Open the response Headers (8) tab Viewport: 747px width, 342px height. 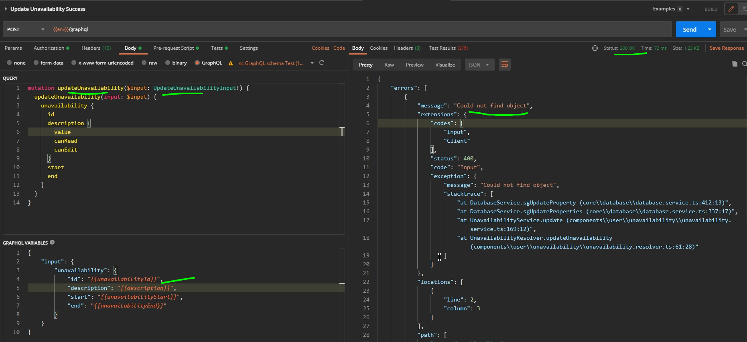point(407,48)
